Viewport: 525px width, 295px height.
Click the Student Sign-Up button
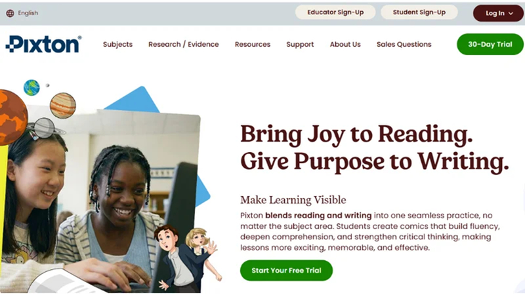pyautogui.click(x=419, y=12)
